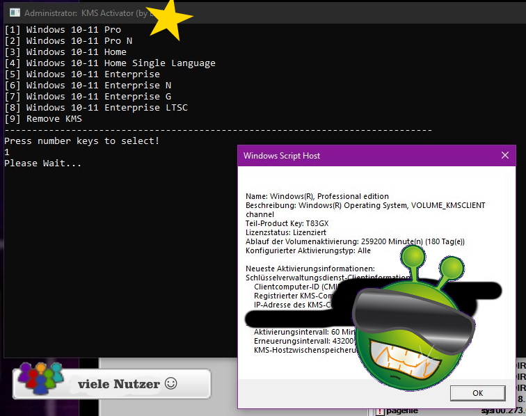Screen dimensions: 526x416
Task: Close the Windows Script Host dialog
Action: pos(504,156)
